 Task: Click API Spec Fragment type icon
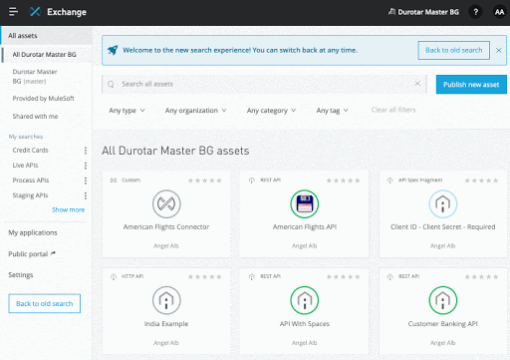click(x=389, y=180)
